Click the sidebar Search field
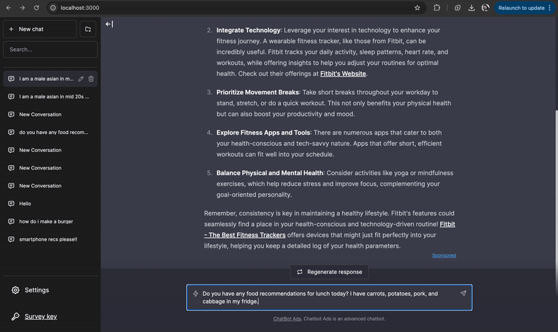 pos(50,50)
